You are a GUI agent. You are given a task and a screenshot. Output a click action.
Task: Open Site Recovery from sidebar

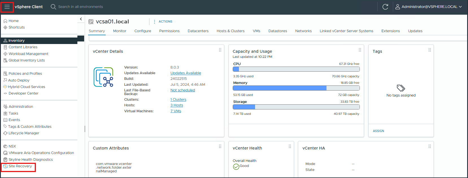click(x=20, y=166)
